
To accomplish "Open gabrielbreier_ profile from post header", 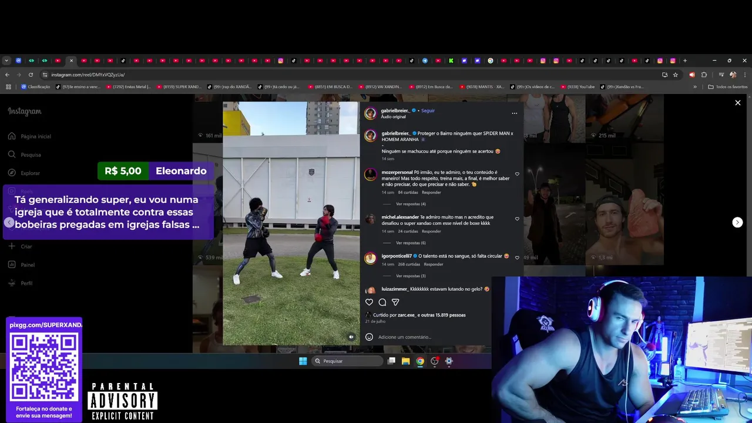I will (x=395, y=110).
